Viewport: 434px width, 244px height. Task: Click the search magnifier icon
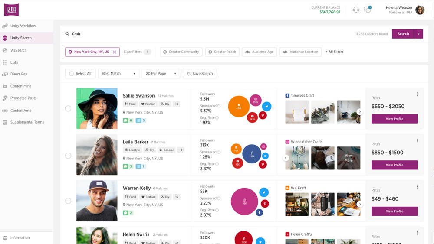[x=67, y=34]
